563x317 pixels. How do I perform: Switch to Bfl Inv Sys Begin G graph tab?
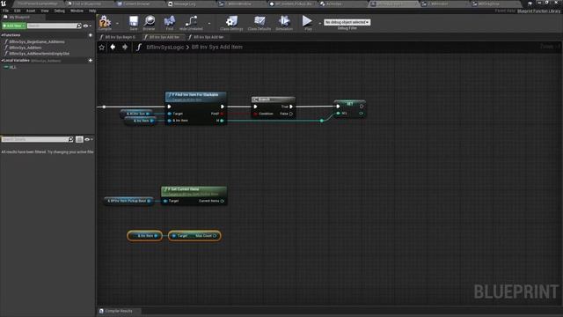click(x=119, y=37)
